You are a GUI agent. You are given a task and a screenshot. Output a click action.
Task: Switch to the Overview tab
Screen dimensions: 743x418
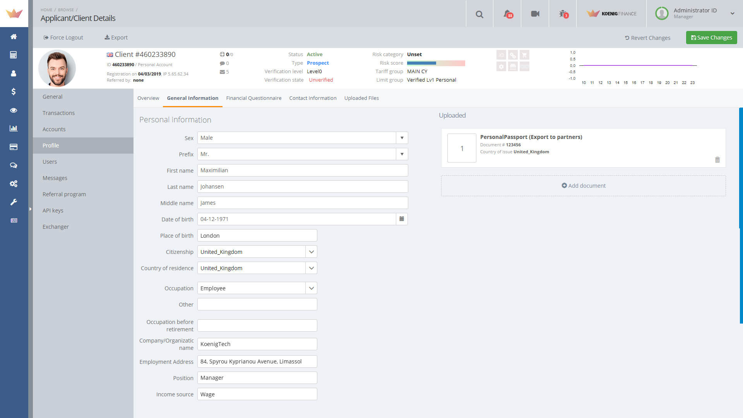[148, 98]
